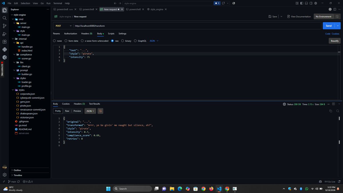
Task: Toggle the primary side bar layout icon
Action: point(302,3)
